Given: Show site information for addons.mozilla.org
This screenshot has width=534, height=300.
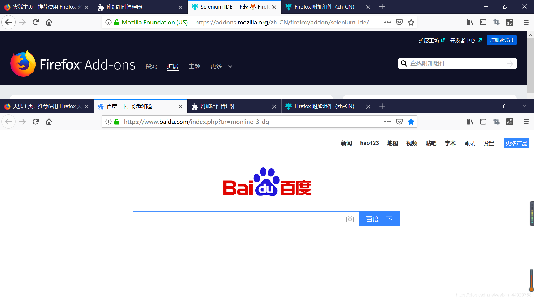Looking at the screenshot, I should (x=108, y=22).
